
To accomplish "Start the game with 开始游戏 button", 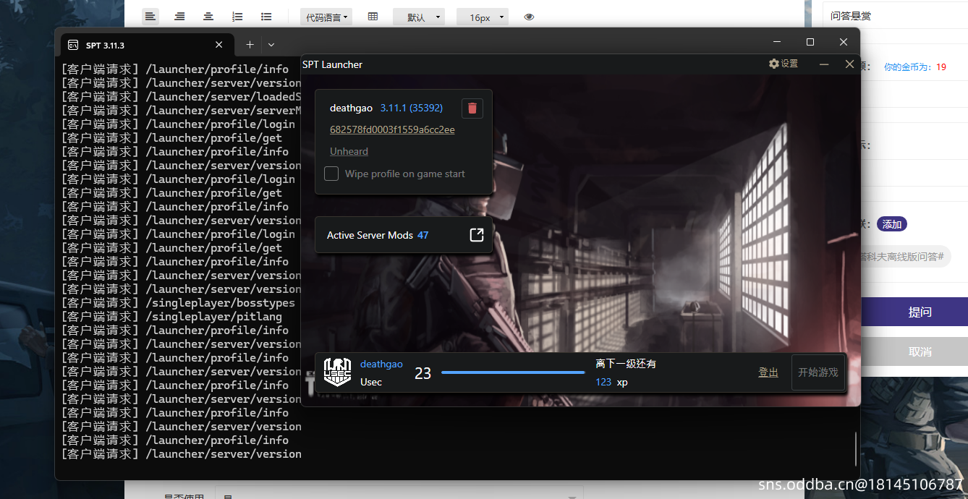I will [x=818, y=372].
